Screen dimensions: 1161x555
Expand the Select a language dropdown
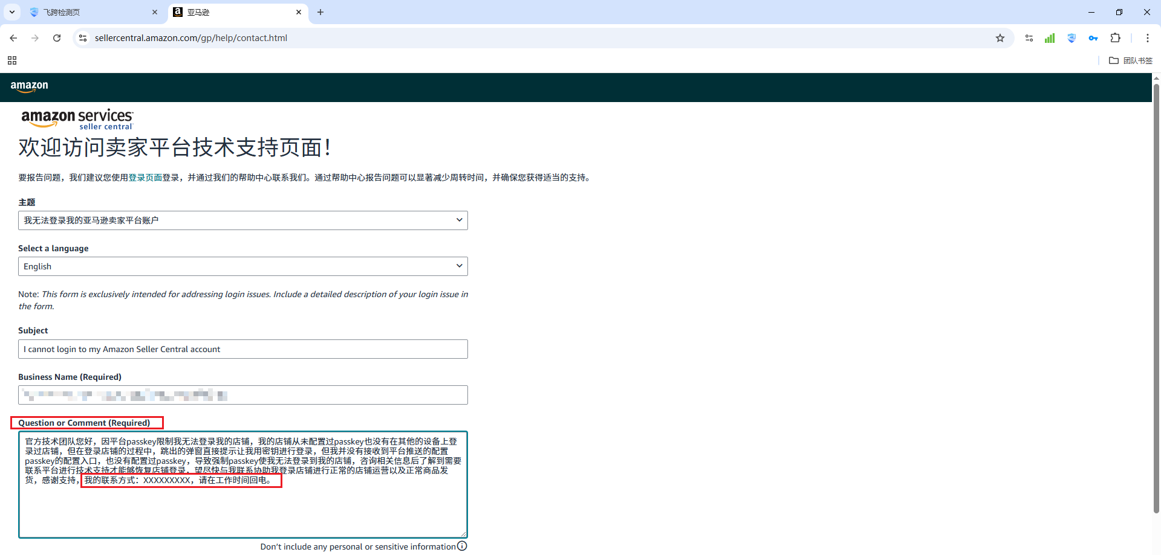243,266
